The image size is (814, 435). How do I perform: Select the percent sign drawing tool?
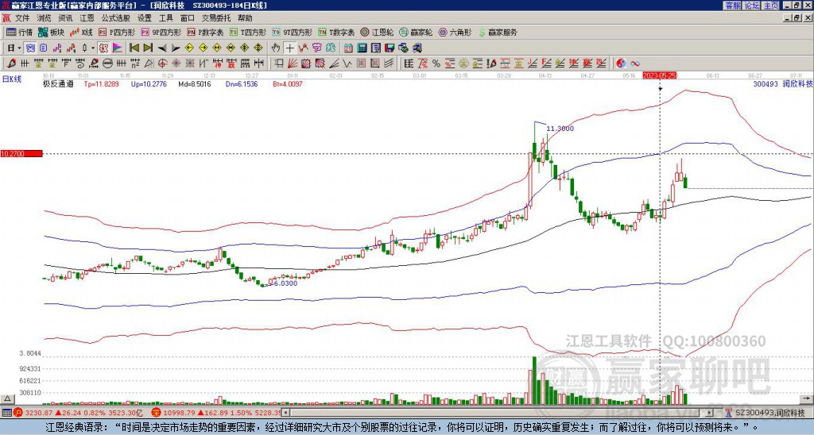click(436, 64)
